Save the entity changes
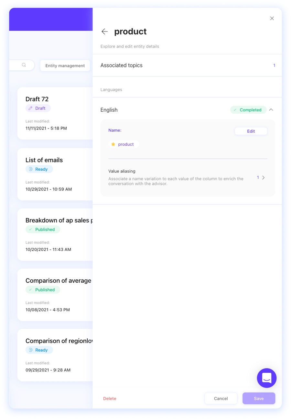This screenshot has height=419, width=291. click(x=259, y=399)
